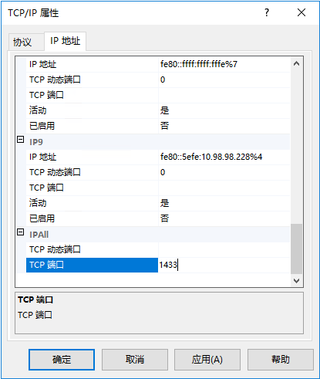The image size is (320, 379).
Task: Click IP9 TCP 动态端口 value 0
Action: click(x=224, y=172)
